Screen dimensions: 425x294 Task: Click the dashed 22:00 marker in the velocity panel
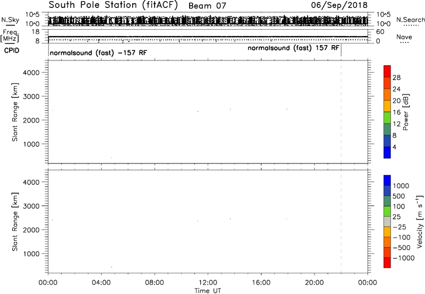tap(341, 221)
